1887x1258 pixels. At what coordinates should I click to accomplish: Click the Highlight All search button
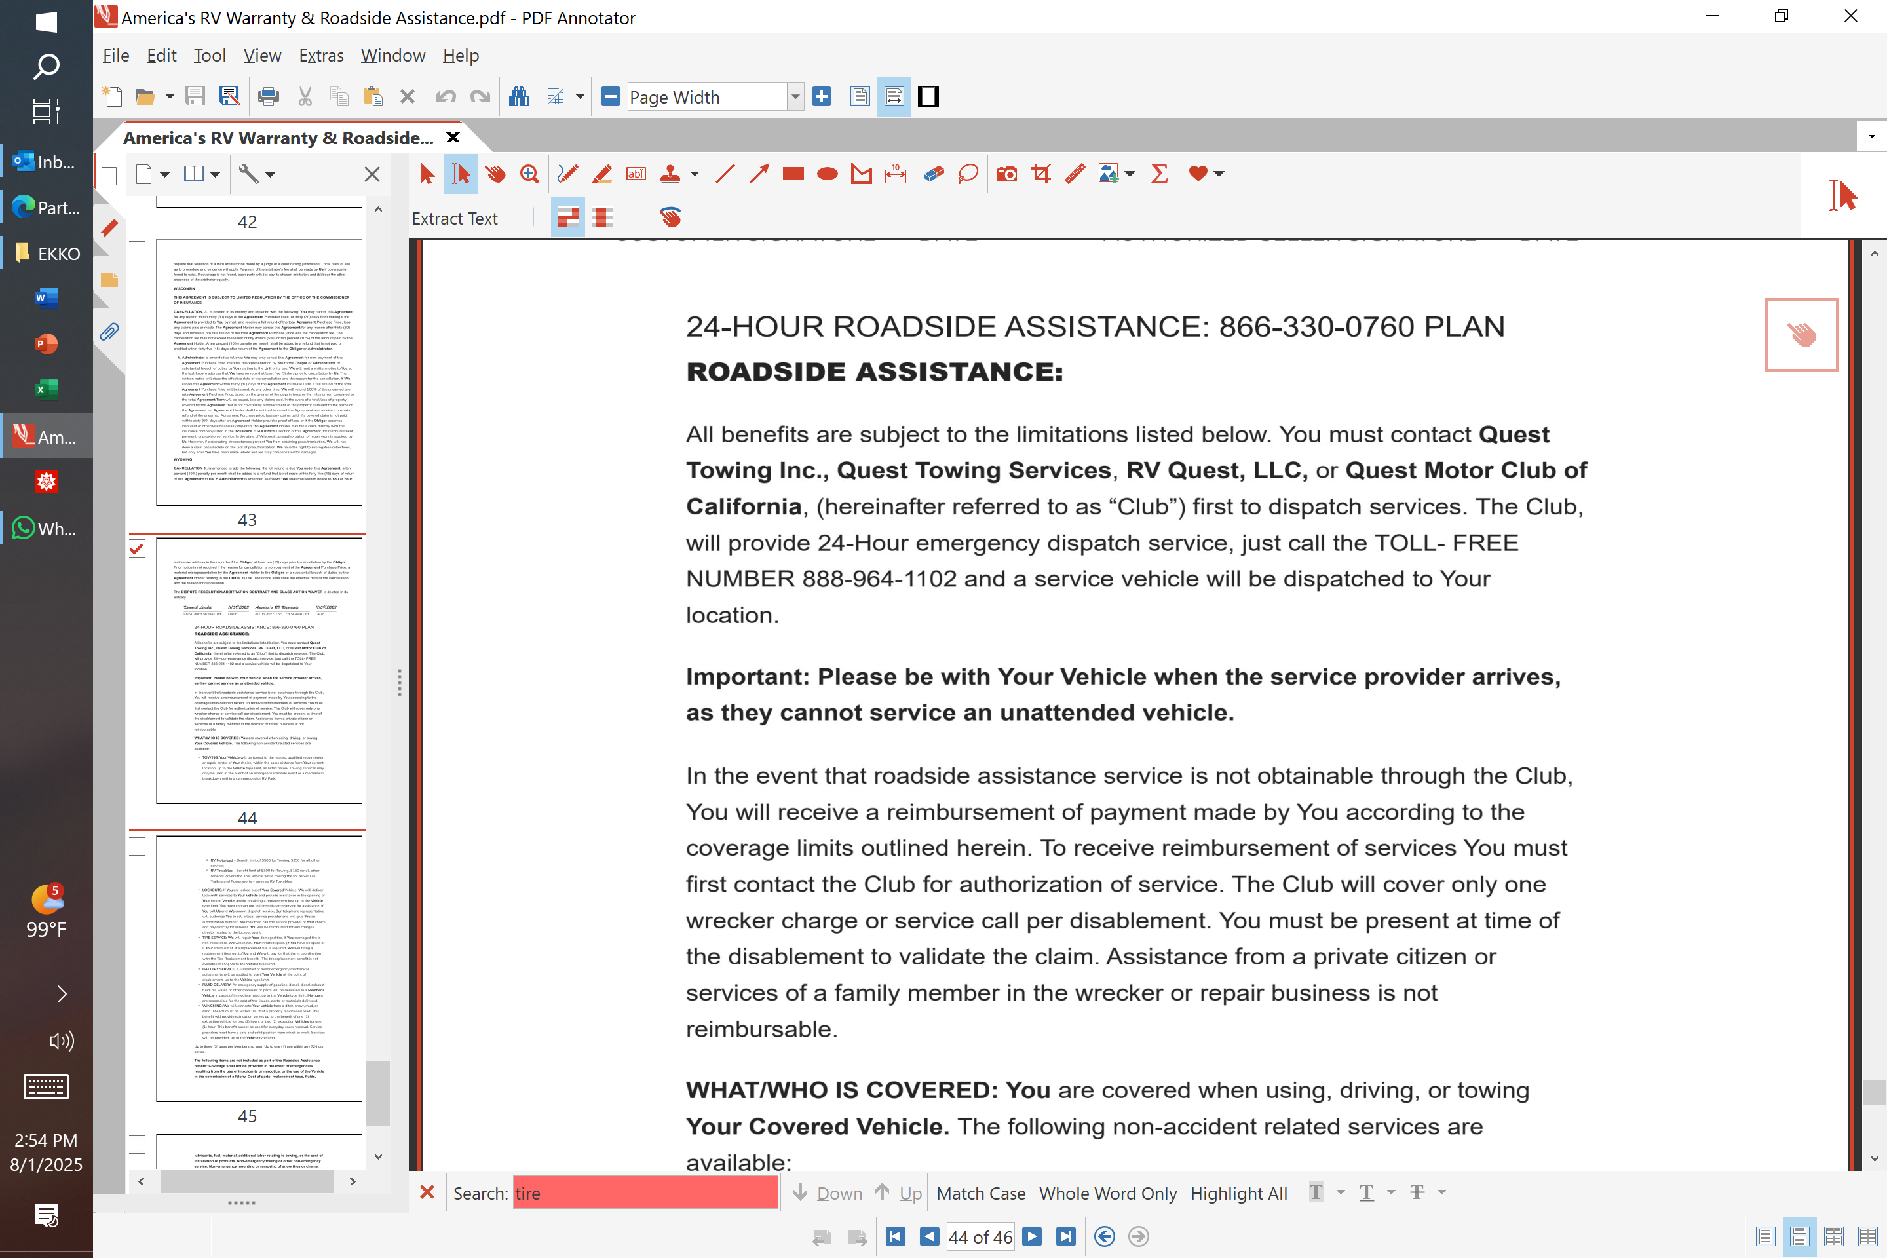coord(1238,1193)
